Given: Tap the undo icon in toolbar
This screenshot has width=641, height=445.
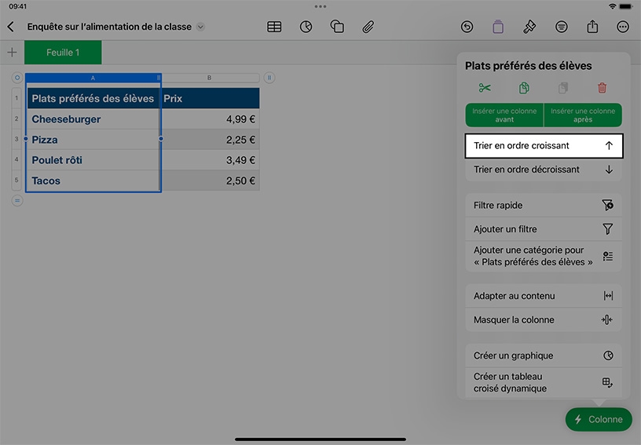Looking at the screenshot, I should pos(467,27).
